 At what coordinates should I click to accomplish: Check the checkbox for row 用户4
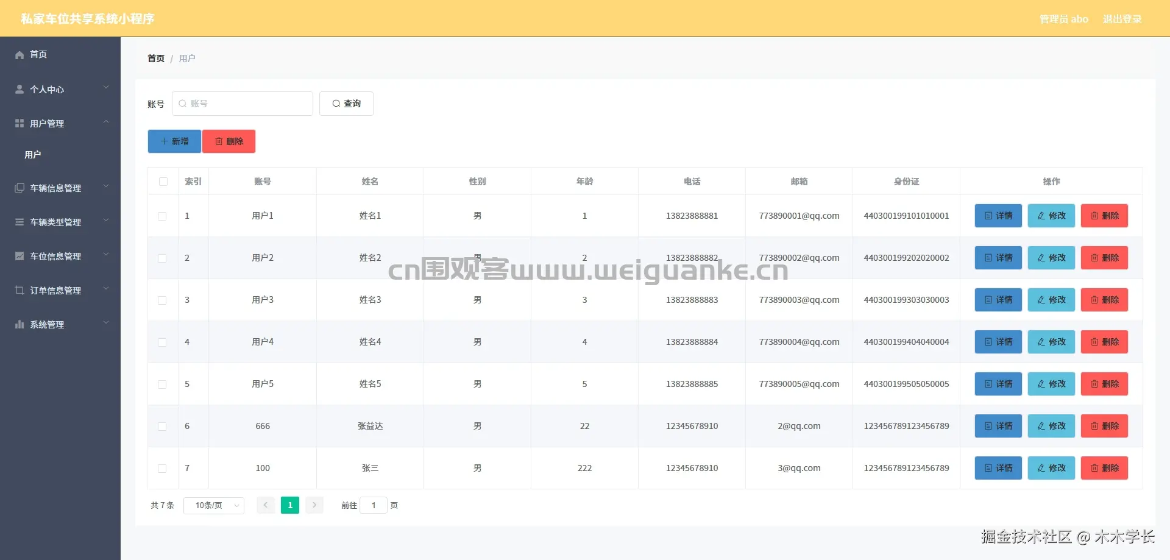pos(162,342)
